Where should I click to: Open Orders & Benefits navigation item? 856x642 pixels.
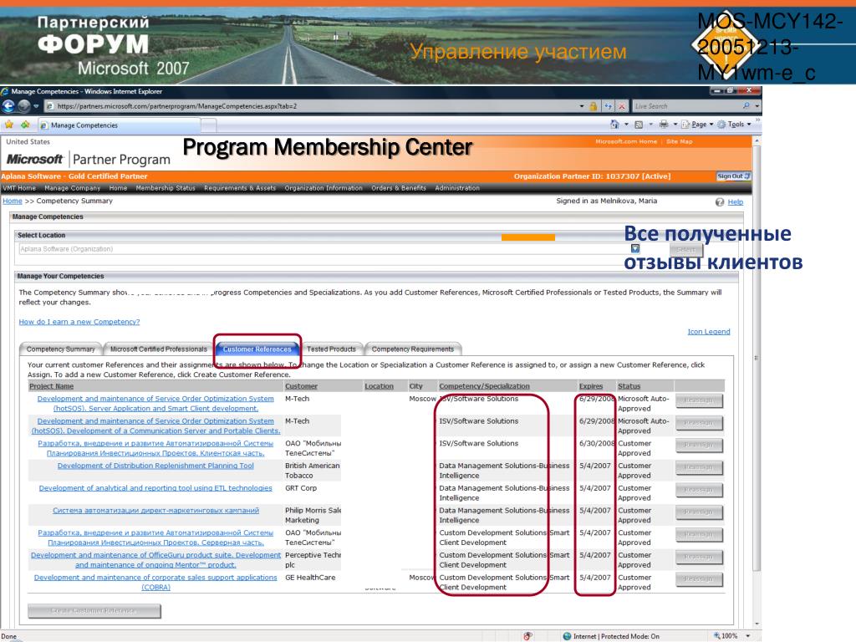pos(399,188)
